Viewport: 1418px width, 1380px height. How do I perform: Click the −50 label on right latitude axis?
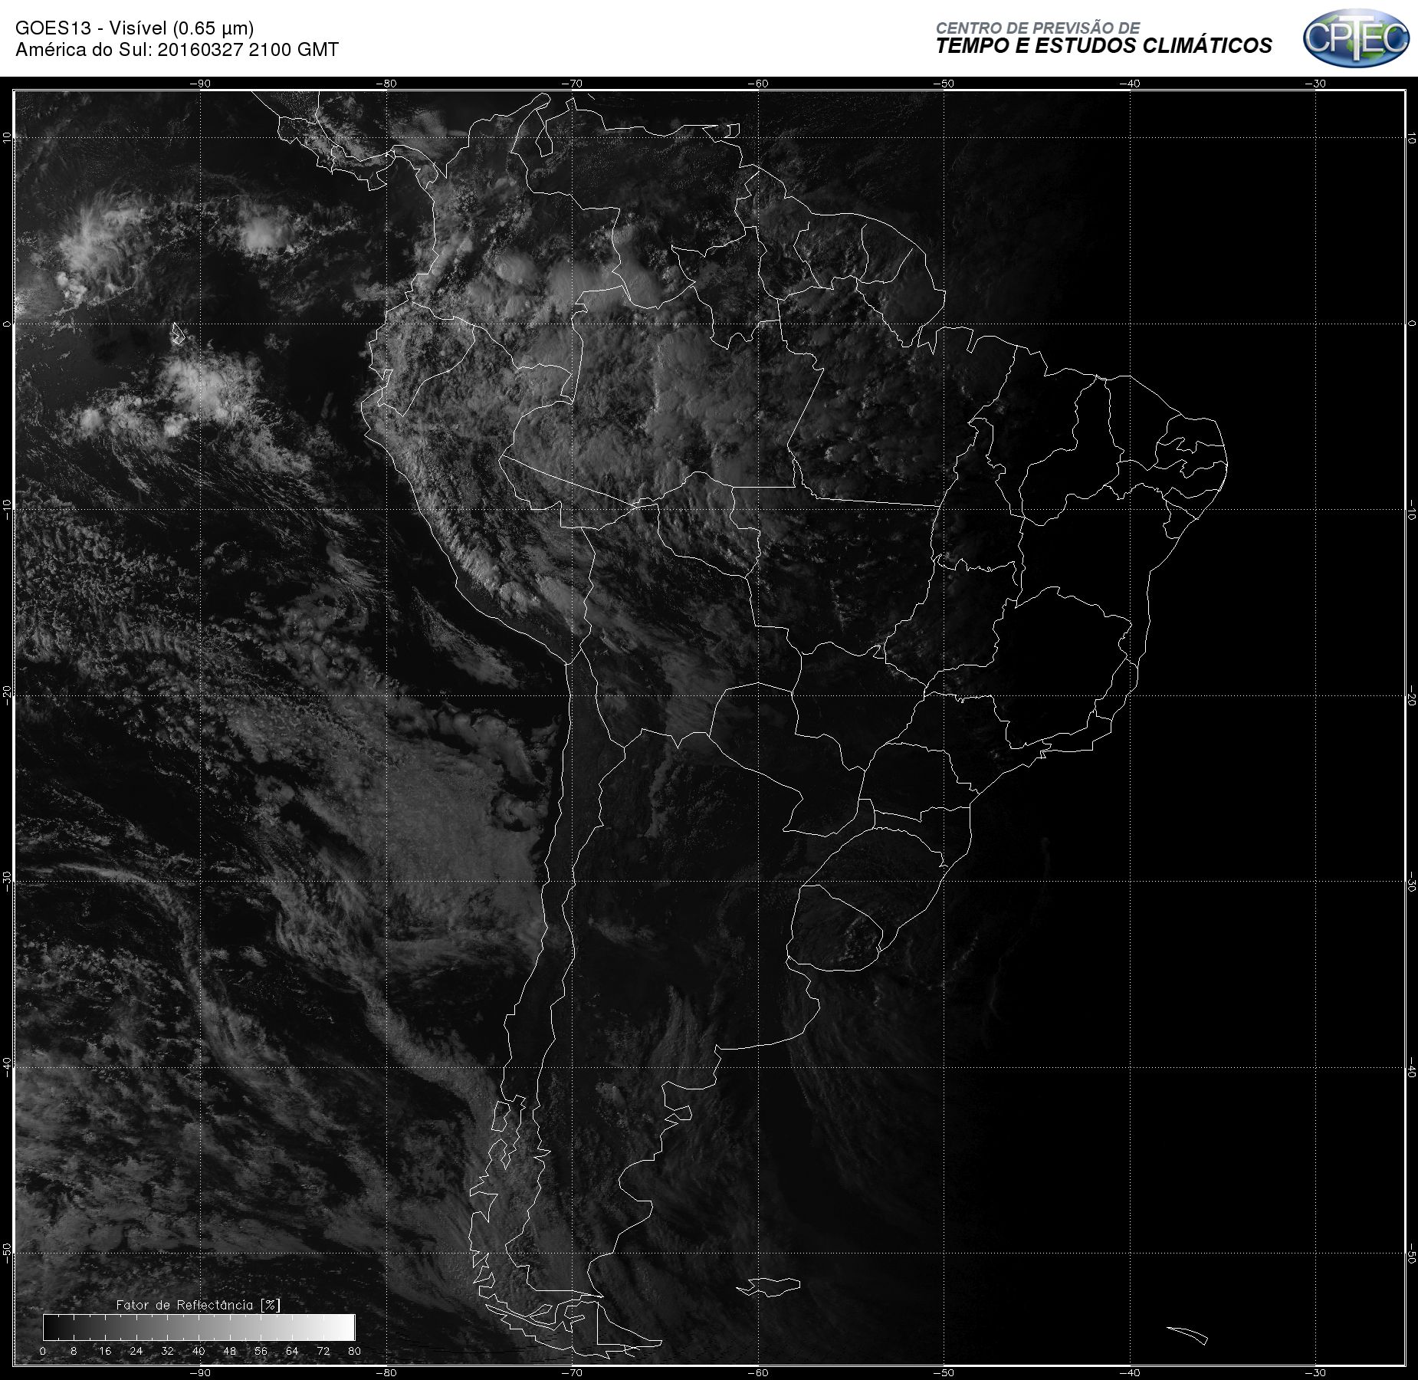1411,1254
